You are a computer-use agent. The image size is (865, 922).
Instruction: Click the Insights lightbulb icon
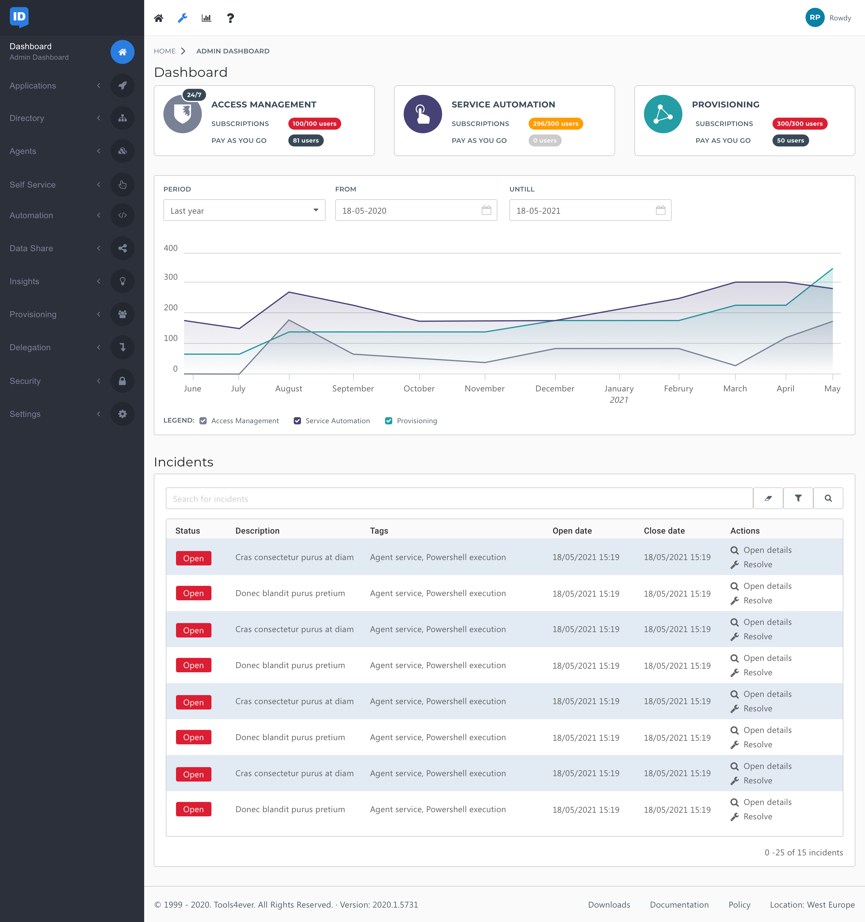123,281
